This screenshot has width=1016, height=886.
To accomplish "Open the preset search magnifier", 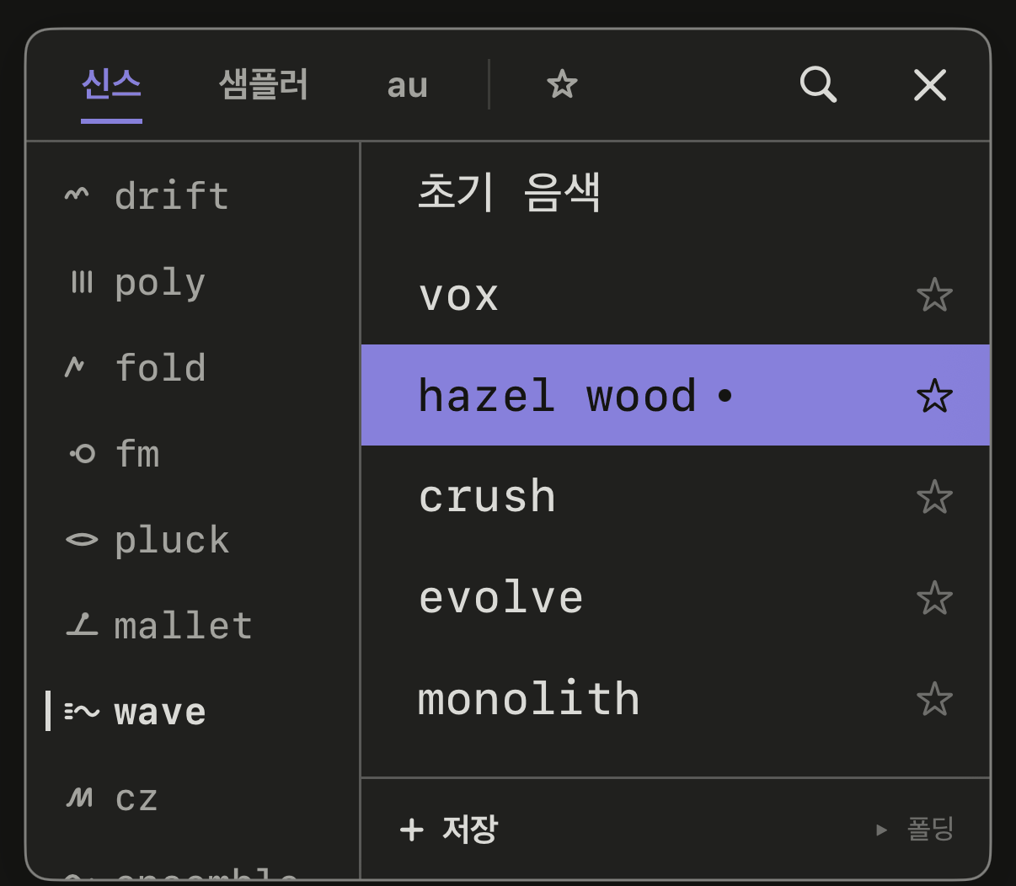I will point(818,84).
